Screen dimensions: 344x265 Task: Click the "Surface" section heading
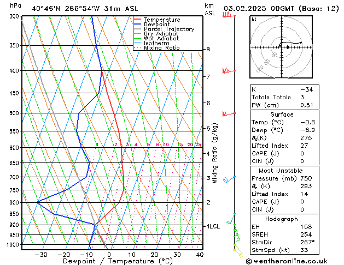pyautogui.click(x=282, y=115)
